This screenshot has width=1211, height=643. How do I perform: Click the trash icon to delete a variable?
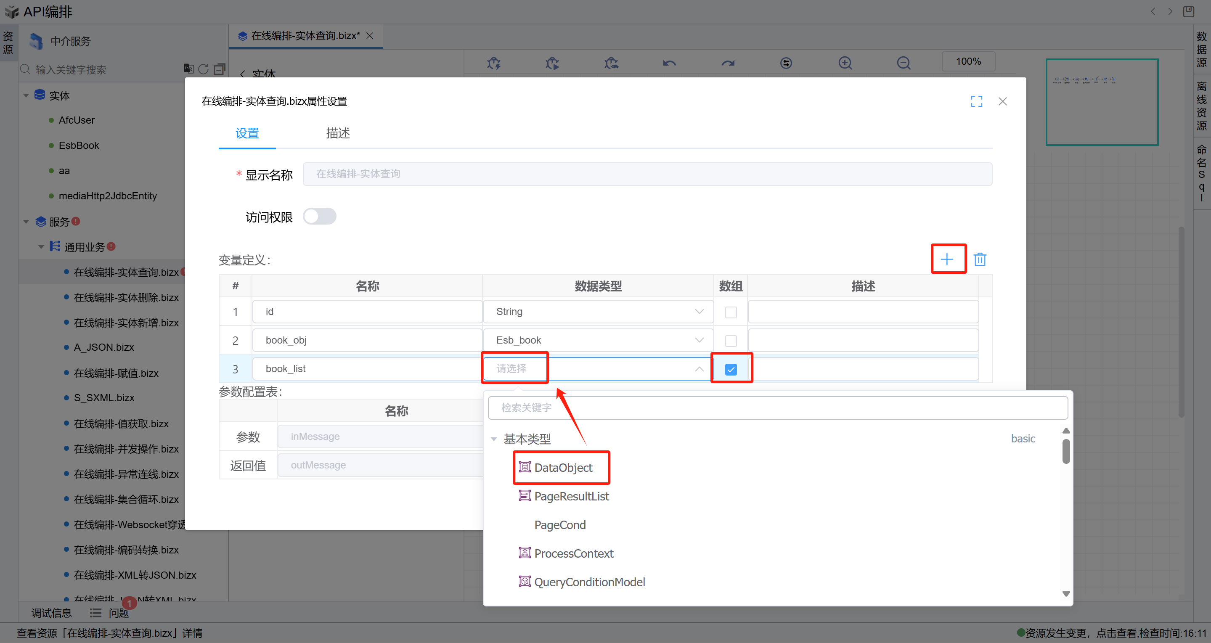tap(980, 259)
